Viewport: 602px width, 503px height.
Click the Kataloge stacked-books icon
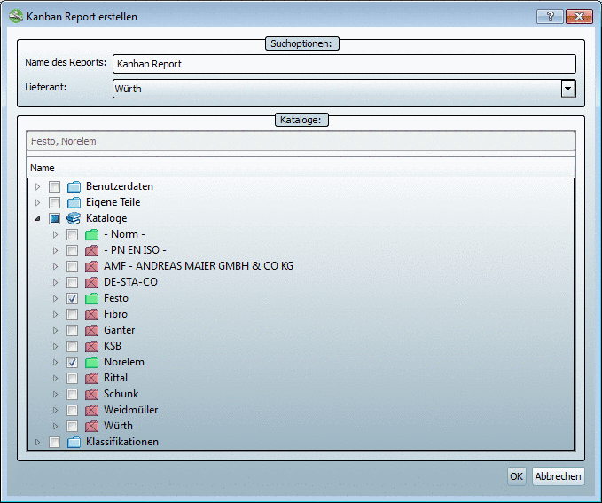coord(74,218)
